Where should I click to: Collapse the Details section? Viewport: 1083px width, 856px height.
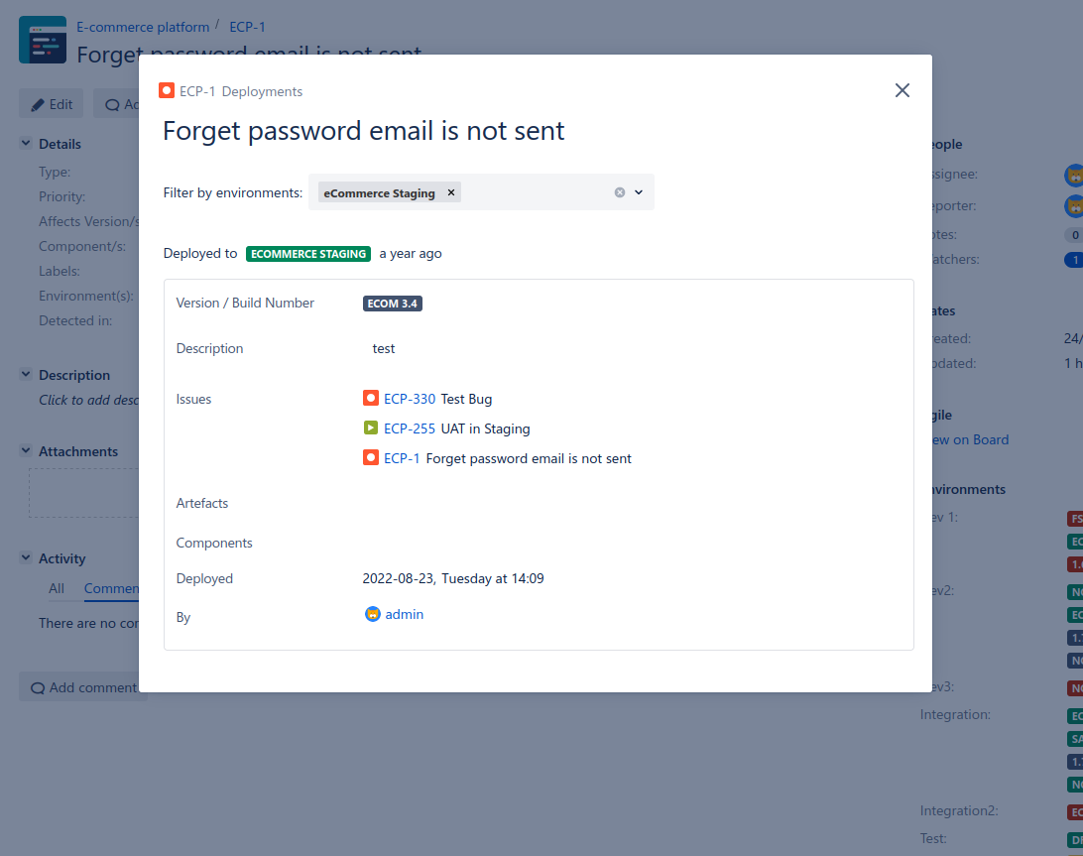pyautogui.click(x=26, y=144)
